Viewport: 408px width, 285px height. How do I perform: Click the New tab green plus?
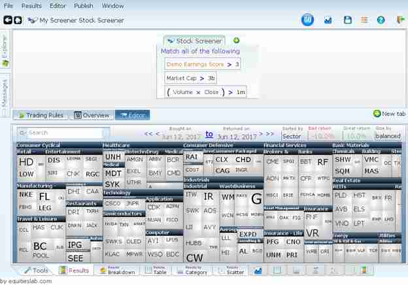coord(377,114)
